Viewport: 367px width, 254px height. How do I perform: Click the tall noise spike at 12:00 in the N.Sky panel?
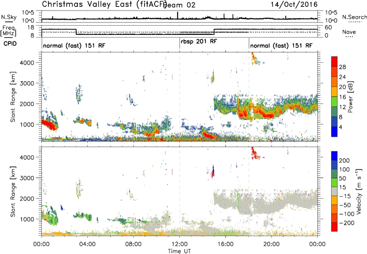[178, 15]
